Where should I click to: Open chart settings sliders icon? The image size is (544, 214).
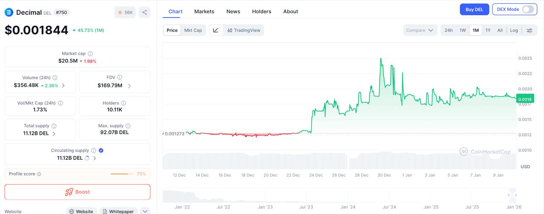pyautogui.click(x=530, y=31)
